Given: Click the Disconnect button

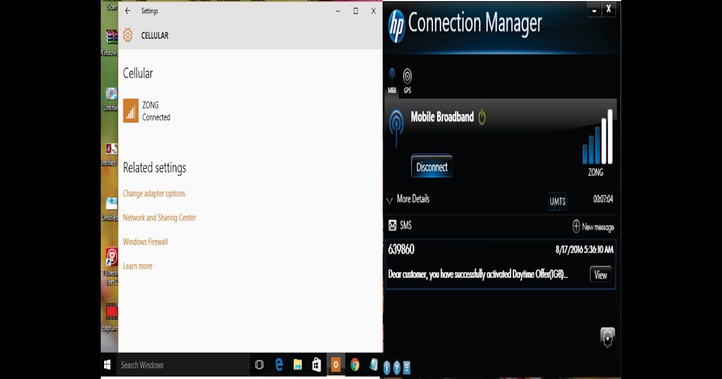Looking at the screenshot, I should click(432, 167).
